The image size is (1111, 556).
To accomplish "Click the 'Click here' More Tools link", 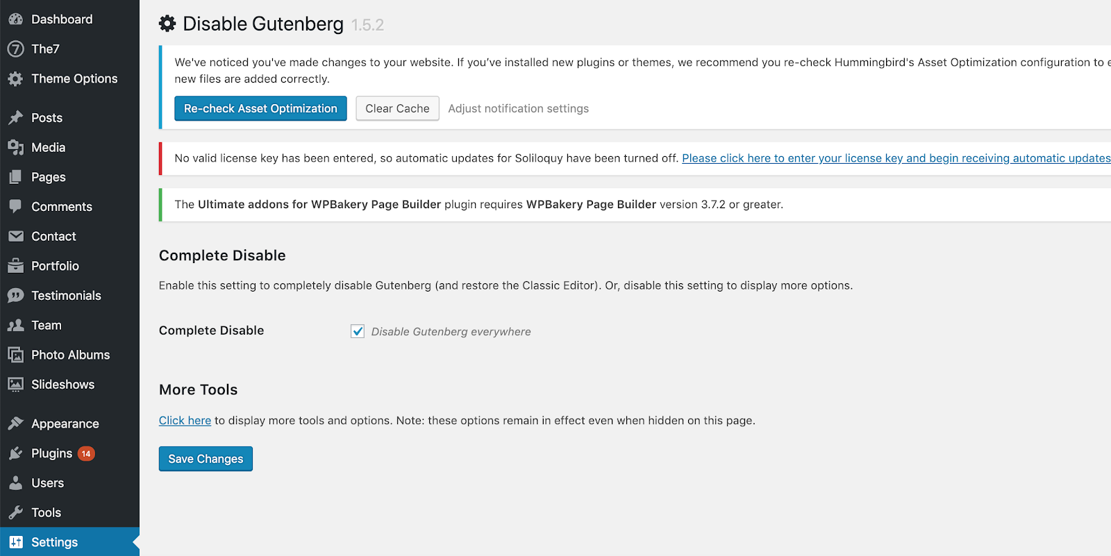I will pos(185,421).
